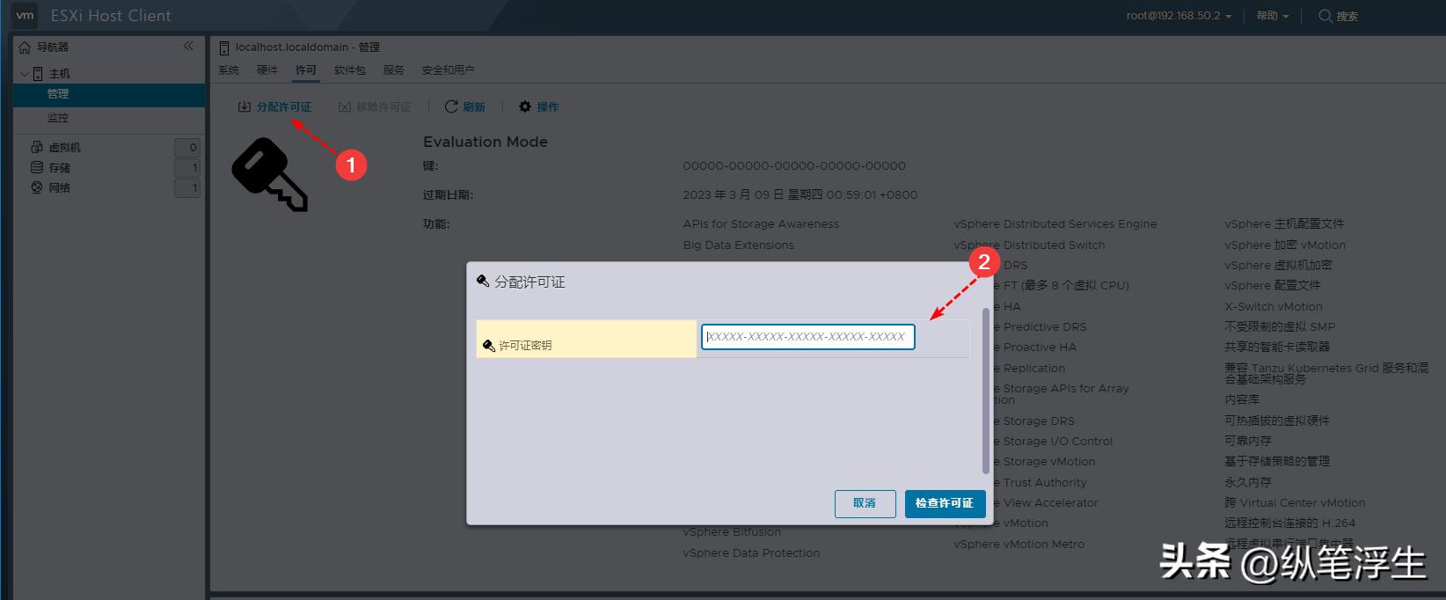Click the navigator home icon
The height and width of the screenshot is (600, 1446).
click(25, 48)
